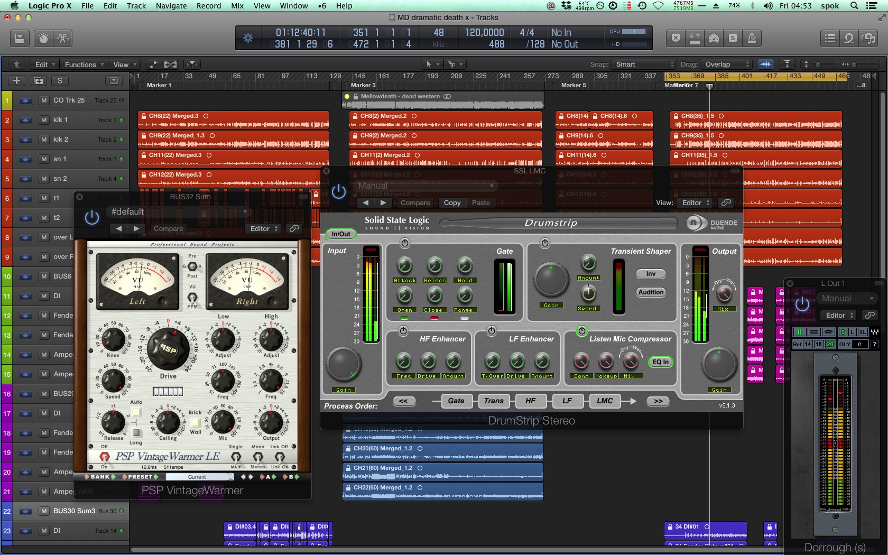Image resolution: width=888 pixels, height=555 pixels.
Task: Click the Audition button in Transient Shaper
Action: coord(651,292)
